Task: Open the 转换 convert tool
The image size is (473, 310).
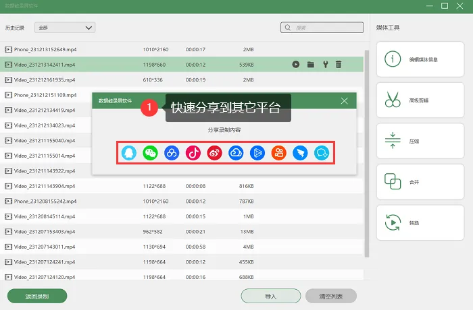Action: click(x=420, y=222)
